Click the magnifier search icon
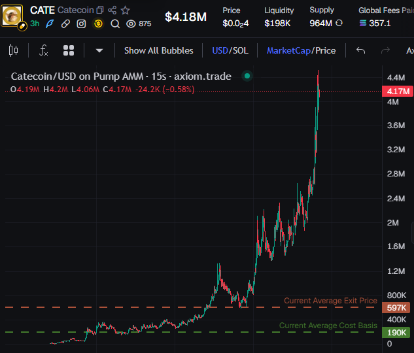The width and height of the screenshot is (414, 353). coord(115,24)
